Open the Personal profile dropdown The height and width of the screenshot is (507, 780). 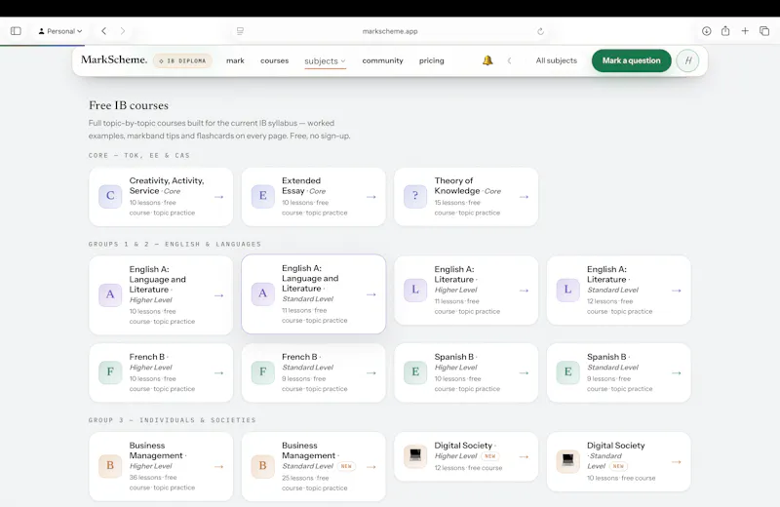[60, 31]
